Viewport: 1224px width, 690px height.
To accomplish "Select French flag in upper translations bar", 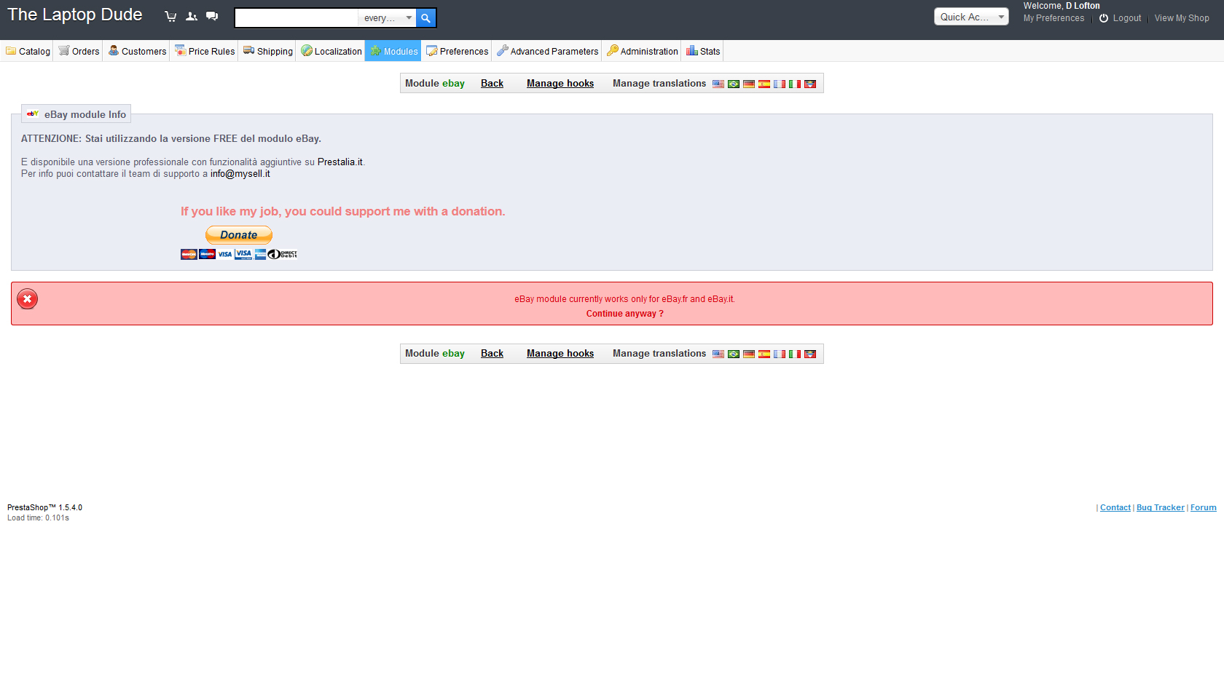I will 780,84.
